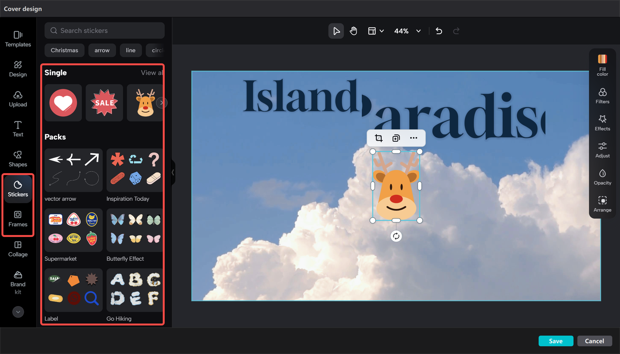Open the Brand kit panel
Viewport: 620px width, 354px height.
tap(17, 283)
